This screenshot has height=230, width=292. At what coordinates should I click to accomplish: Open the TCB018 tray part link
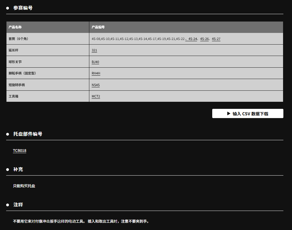click(x=19, y=151)
